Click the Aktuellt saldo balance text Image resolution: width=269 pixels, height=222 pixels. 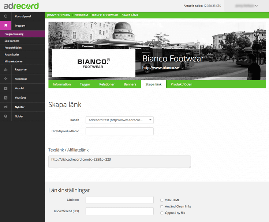click(x=202, y=5)
